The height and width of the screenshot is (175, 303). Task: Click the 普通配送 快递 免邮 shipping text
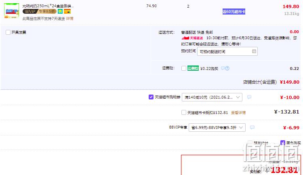tap(197, 32)
